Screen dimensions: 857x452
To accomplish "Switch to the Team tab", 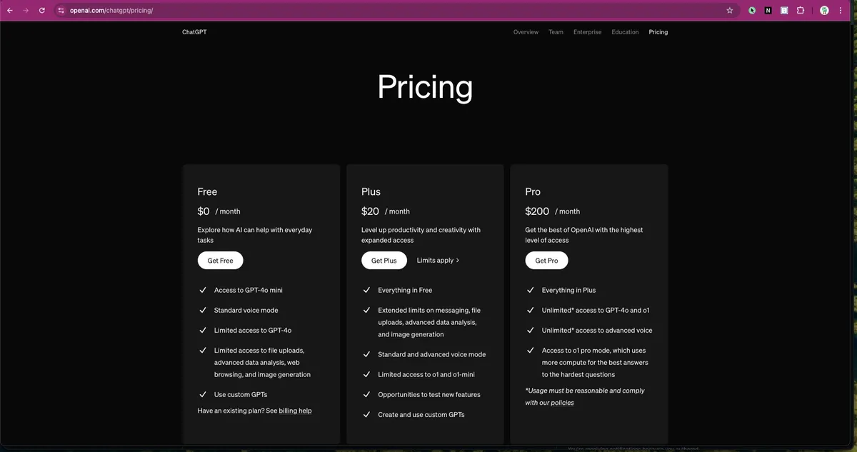I will (556, 32).
